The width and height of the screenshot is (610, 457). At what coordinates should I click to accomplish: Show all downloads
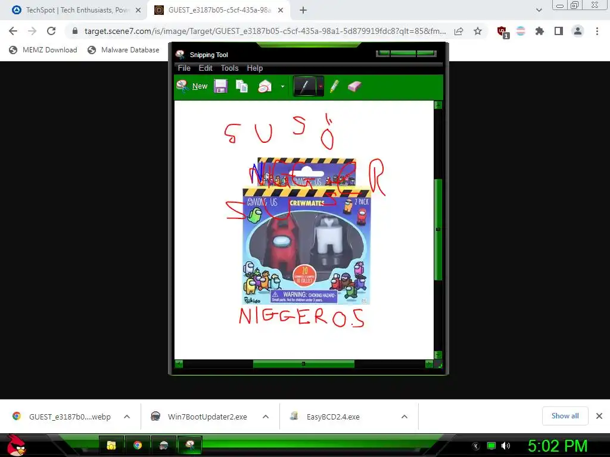pos(565,416)
